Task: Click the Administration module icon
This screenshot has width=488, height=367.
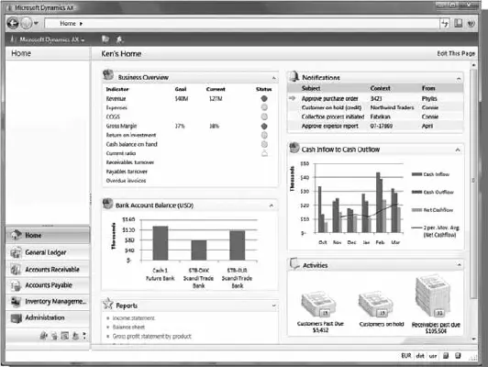Action: 16,317
